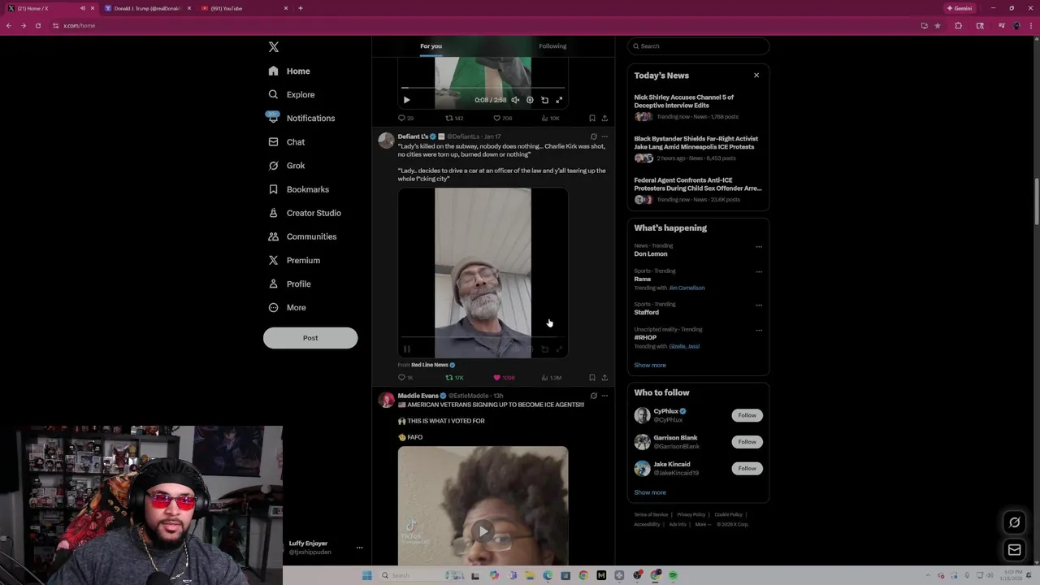This screenshot has width=1040, height=585.
Task: Click the Grok icon on Defiant L's post
Action: click(593, 136)
